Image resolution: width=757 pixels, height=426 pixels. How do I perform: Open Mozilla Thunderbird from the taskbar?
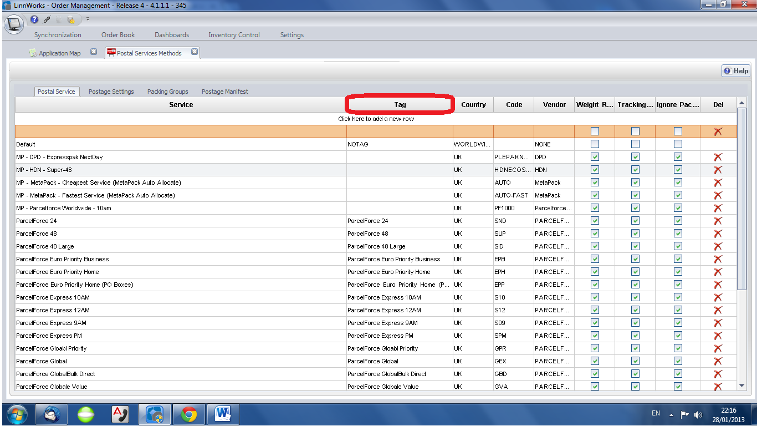(x=52, y=414)
